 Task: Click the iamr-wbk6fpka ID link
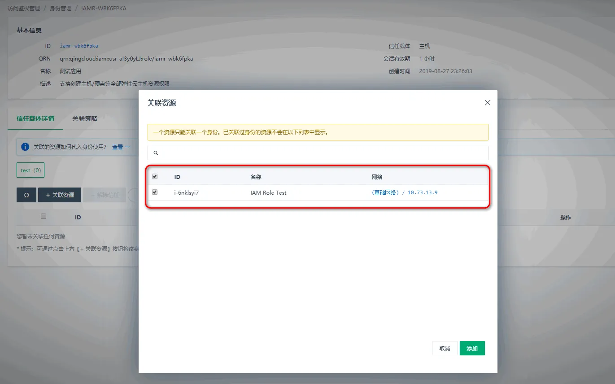click(x=79, y=46)
